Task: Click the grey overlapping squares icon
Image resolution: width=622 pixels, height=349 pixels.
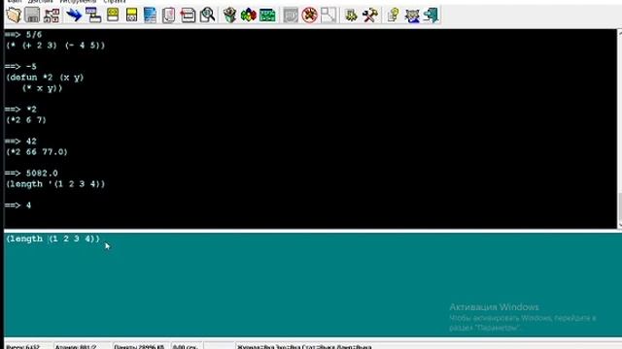Action: pos(328,16)
